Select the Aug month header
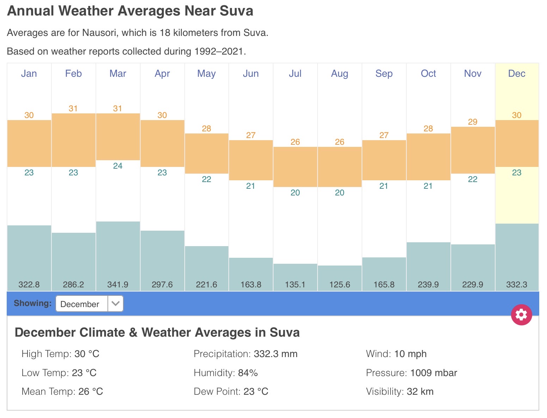Viewport: 547px width, 418px height. (339, 74)
